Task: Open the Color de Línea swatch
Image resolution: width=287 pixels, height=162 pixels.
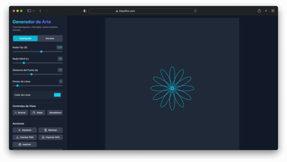Action: tap(57, 95)
